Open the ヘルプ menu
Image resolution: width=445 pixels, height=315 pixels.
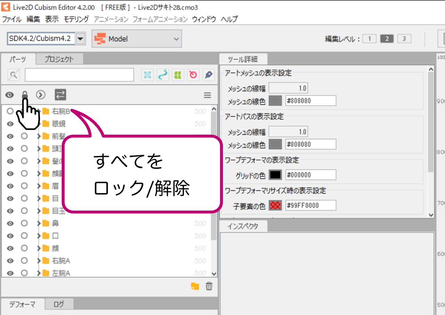click(x=229, y=19)
